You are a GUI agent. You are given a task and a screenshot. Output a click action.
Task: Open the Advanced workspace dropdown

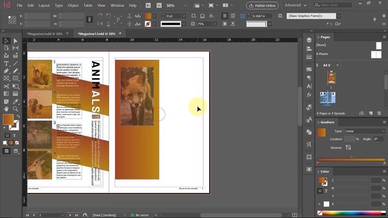point(295,5)
